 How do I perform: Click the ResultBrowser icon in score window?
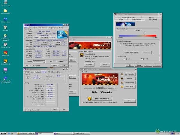pos(122,82)
